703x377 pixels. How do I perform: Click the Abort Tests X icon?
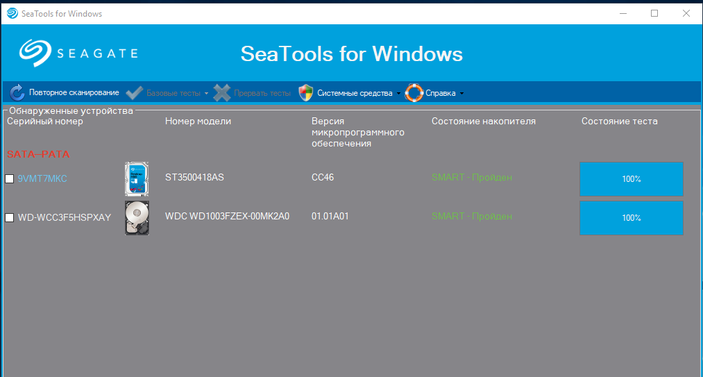[222, 93]
